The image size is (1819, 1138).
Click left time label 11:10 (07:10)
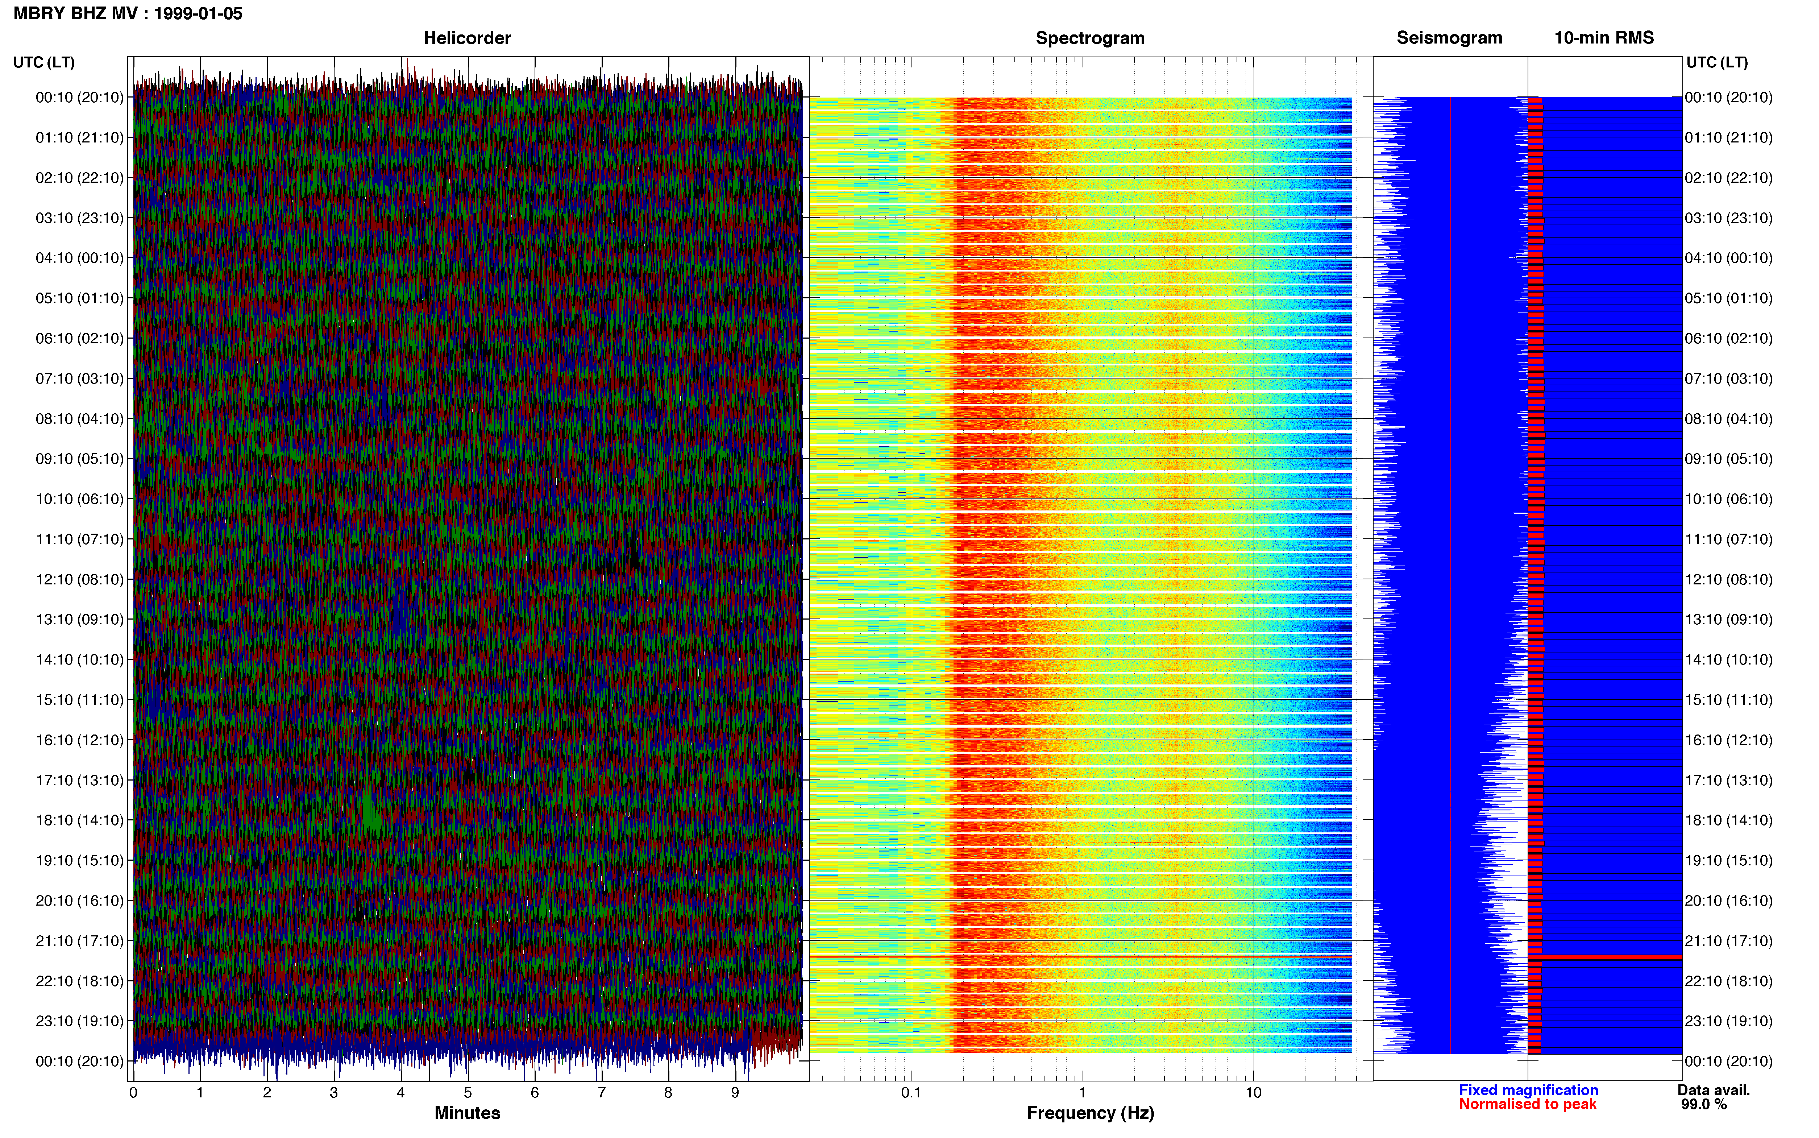coord(80,539)
